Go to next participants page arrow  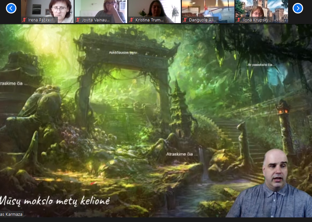298,8
